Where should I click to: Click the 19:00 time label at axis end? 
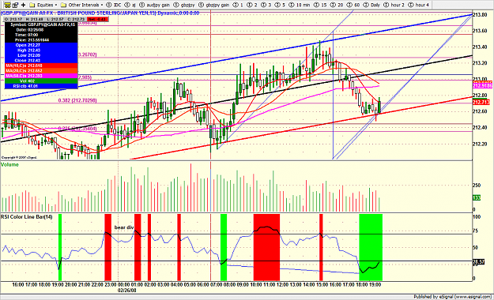coord(375,284)
